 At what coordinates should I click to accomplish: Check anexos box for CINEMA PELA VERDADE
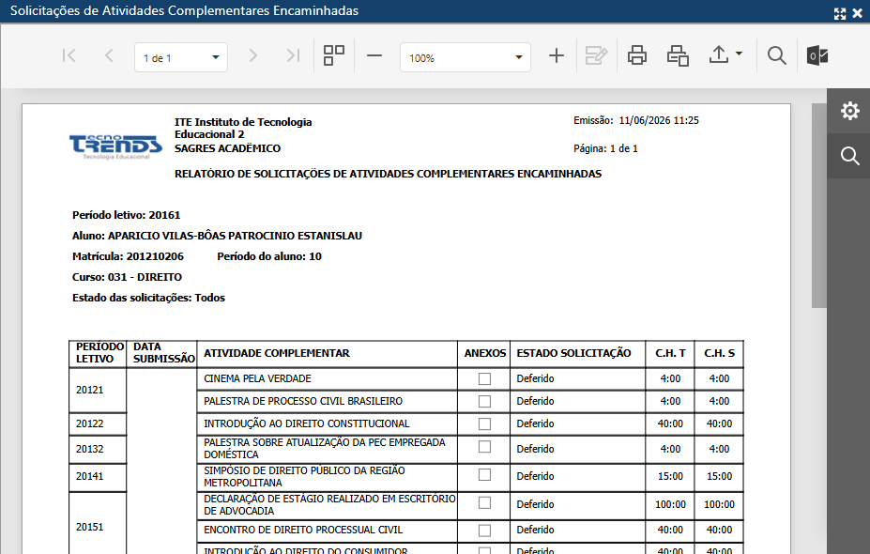tap(484, 378)
